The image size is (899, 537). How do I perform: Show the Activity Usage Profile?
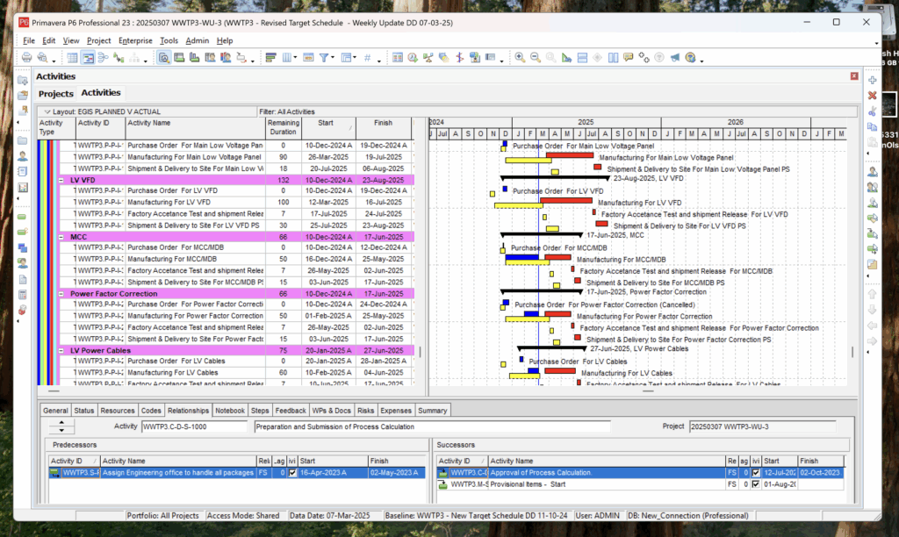tap(194, 57)
